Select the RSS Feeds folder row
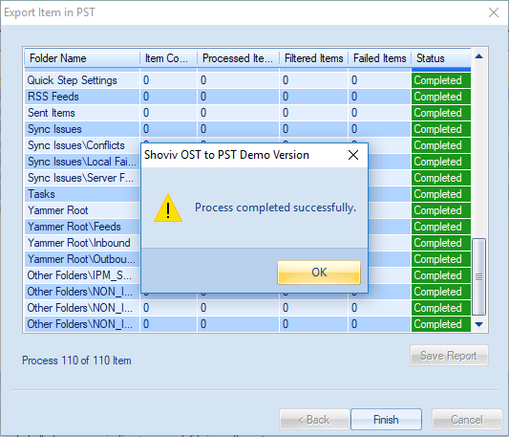Screen dimensions: 509x437 point(247,97)
